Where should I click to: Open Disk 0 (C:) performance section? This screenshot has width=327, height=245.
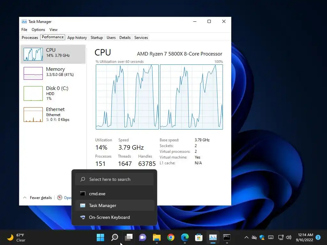pos(53,93)
